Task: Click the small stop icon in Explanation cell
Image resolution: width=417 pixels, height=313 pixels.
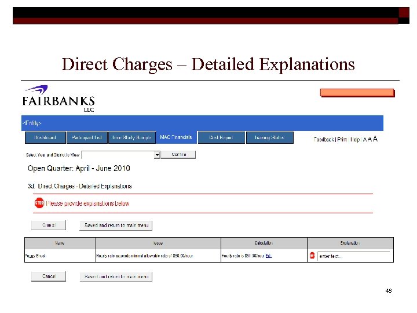Action: (312, 256)
